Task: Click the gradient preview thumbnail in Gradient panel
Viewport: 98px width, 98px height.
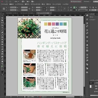Action: pos(91,87)
